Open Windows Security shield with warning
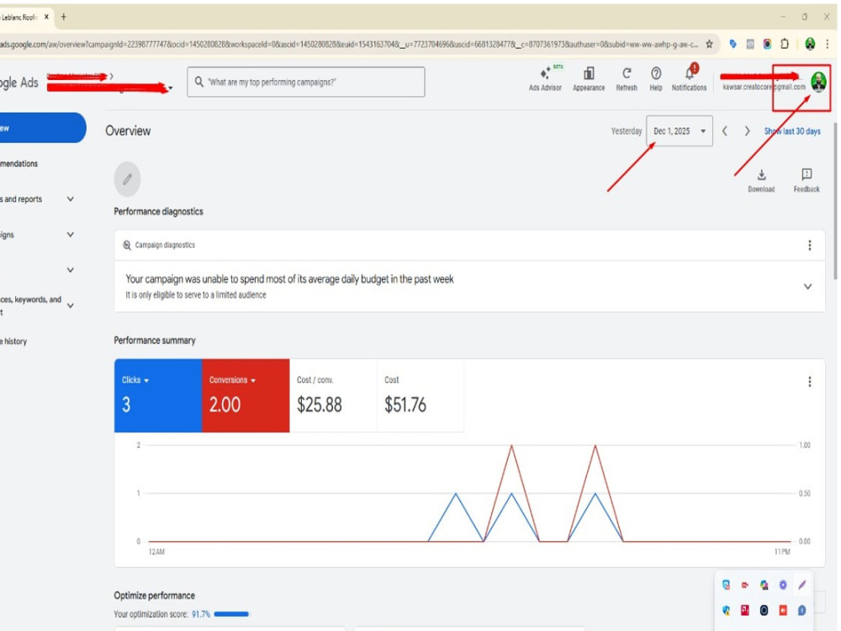The height and width of the screenshot is (631, 841). point(727,610)
